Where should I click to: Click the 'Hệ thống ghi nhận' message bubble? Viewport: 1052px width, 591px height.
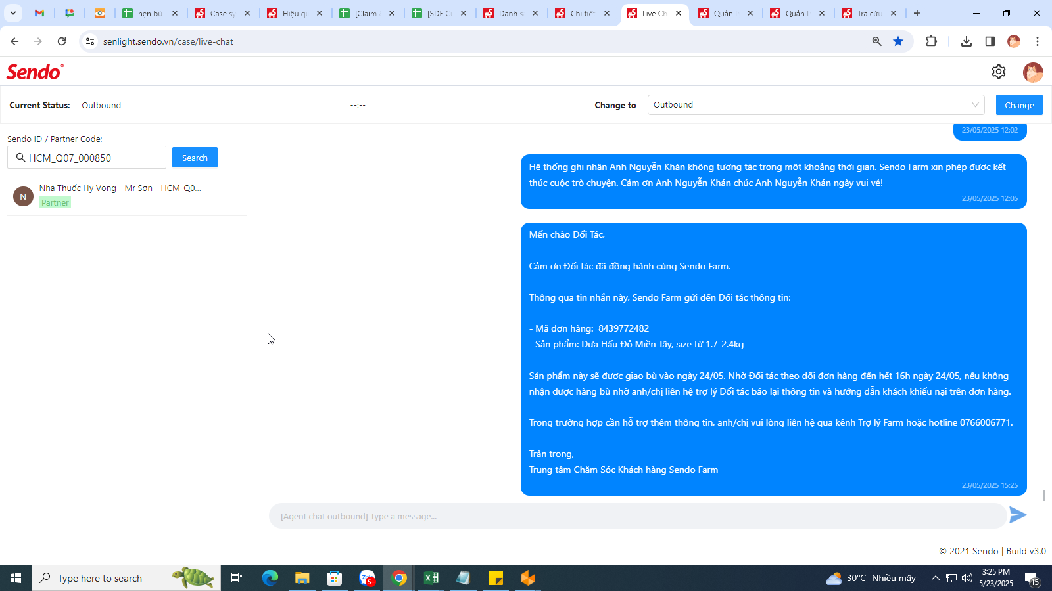pos(774,181)
